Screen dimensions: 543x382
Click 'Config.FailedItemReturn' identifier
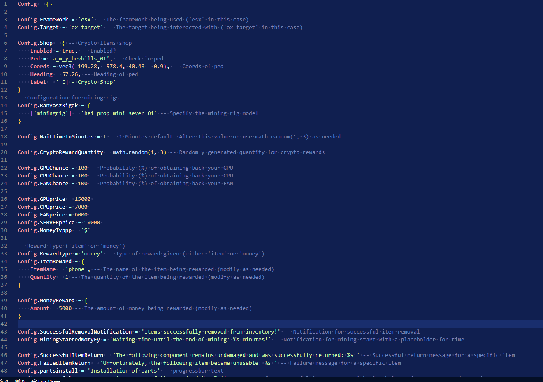(54, 363)
